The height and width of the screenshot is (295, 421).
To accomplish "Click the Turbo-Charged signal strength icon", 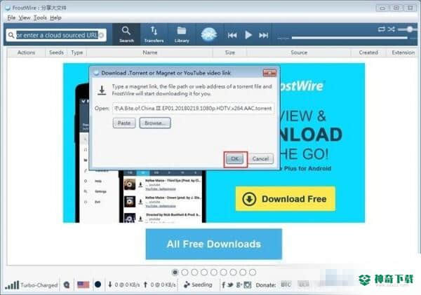I will pos(12,284).
